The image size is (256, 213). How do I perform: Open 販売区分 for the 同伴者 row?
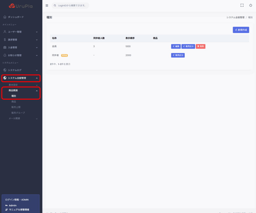coord(178,55)
